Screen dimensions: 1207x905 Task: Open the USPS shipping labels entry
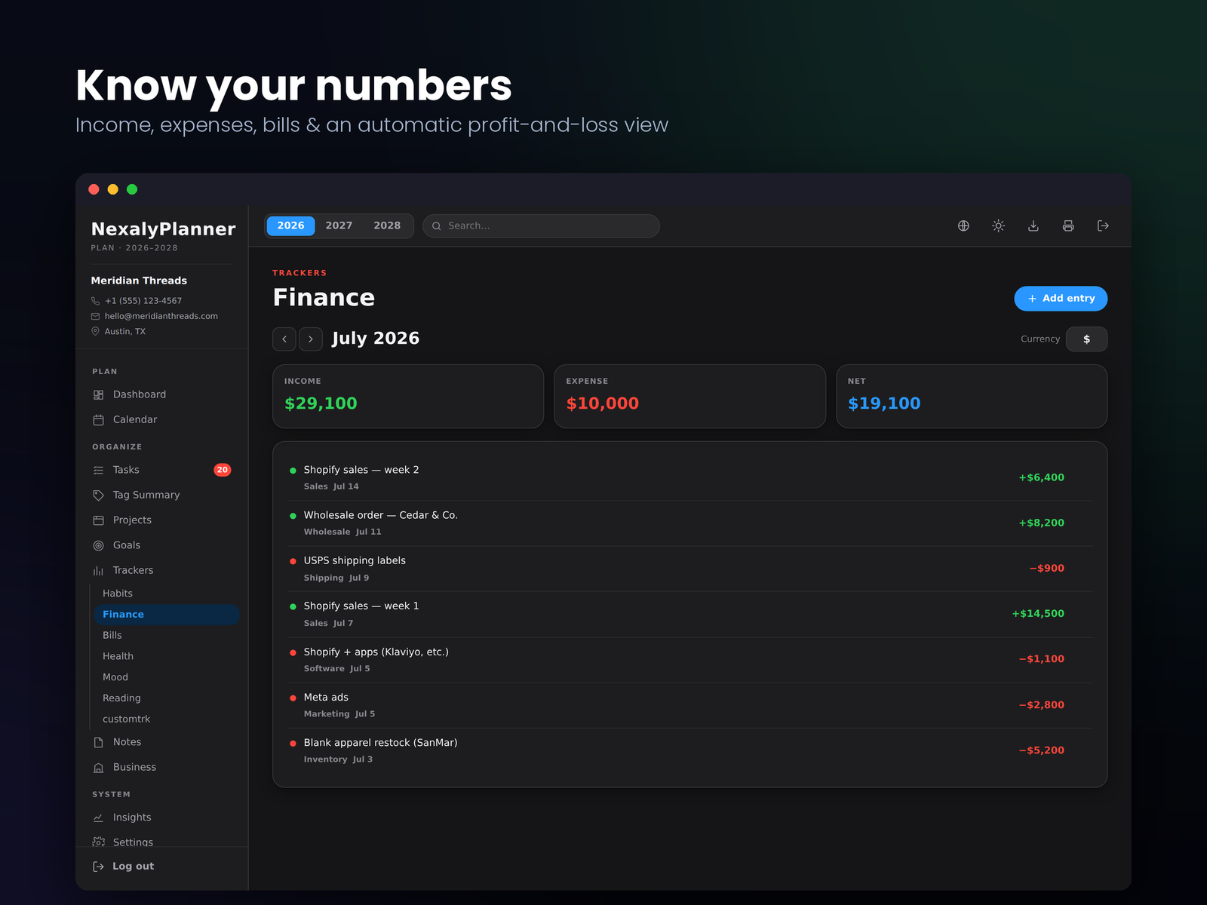point(689,569)
